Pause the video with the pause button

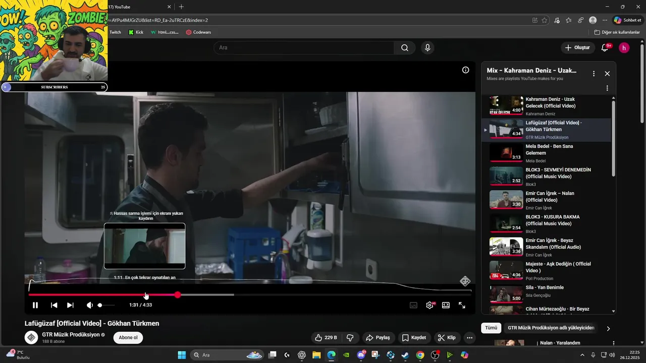[35, 305]
